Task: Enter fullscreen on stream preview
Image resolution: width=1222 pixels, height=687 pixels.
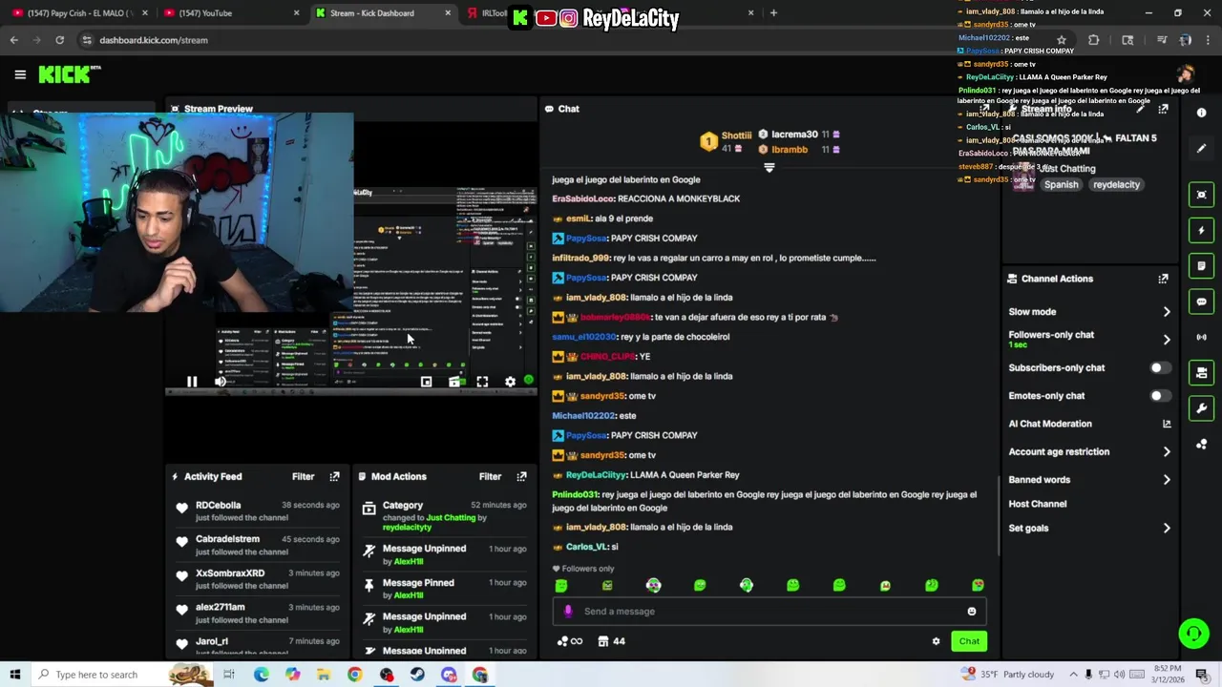Action: point(482,382)
